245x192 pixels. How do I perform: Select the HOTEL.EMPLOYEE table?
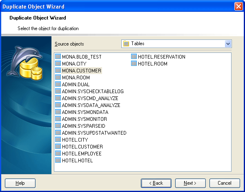point(82,154)
